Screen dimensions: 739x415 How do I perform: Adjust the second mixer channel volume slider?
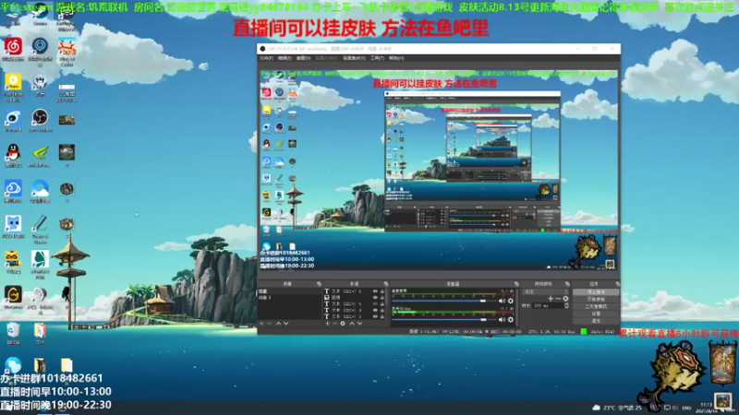444,319
